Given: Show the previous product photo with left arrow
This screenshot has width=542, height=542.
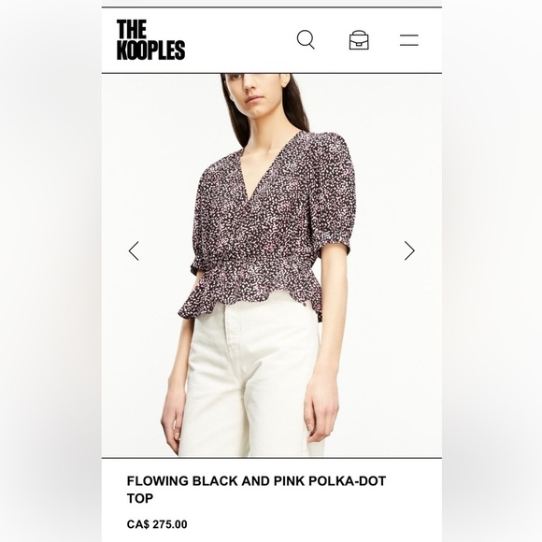Looking at the screenshot, I should coord(134,250).
